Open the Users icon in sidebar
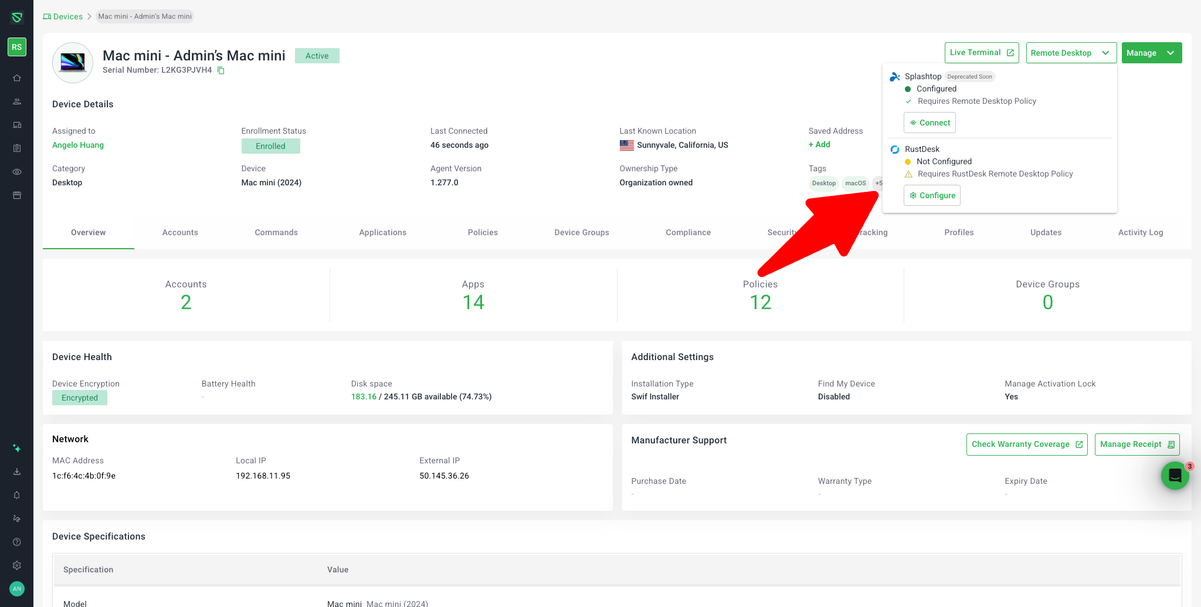 [x=17, y=101]
